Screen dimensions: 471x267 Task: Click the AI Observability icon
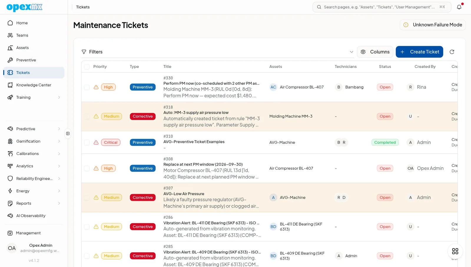point(10,216)
